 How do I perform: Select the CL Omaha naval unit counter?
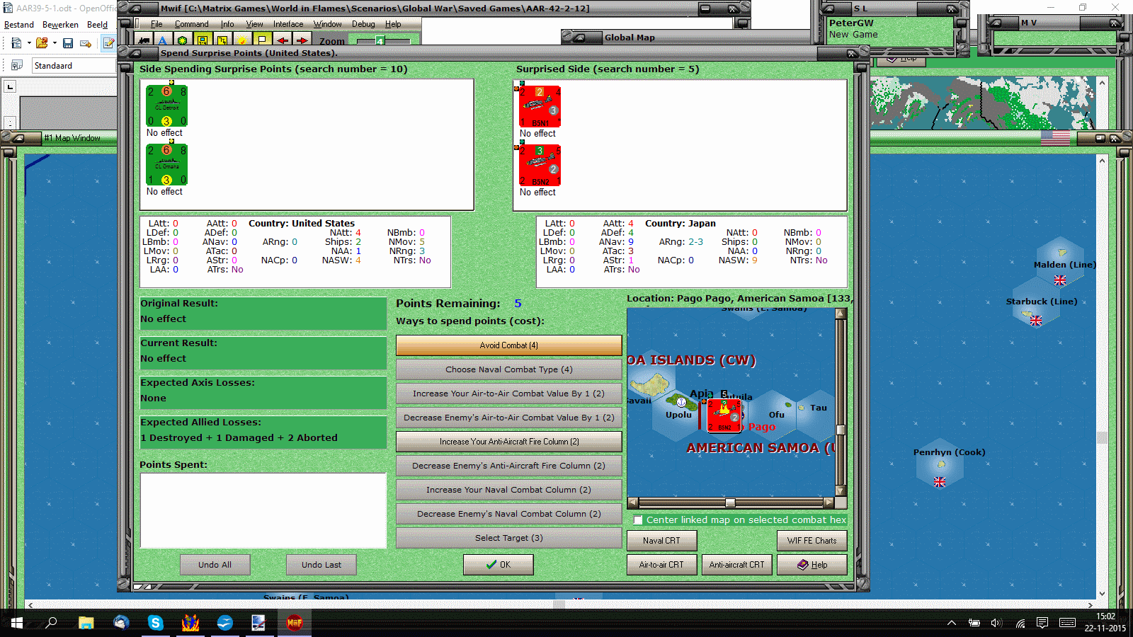coord(166,165)
